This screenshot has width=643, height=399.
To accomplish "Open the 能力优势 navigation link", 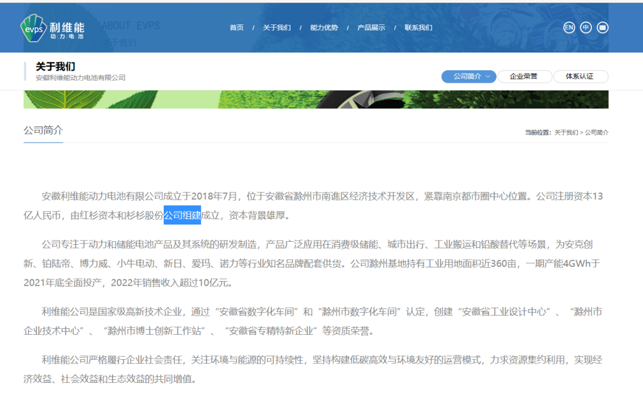I will point(323,27).
